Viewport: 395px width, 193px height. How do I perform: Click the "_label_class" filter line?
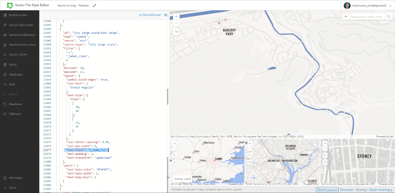[78, 56]
